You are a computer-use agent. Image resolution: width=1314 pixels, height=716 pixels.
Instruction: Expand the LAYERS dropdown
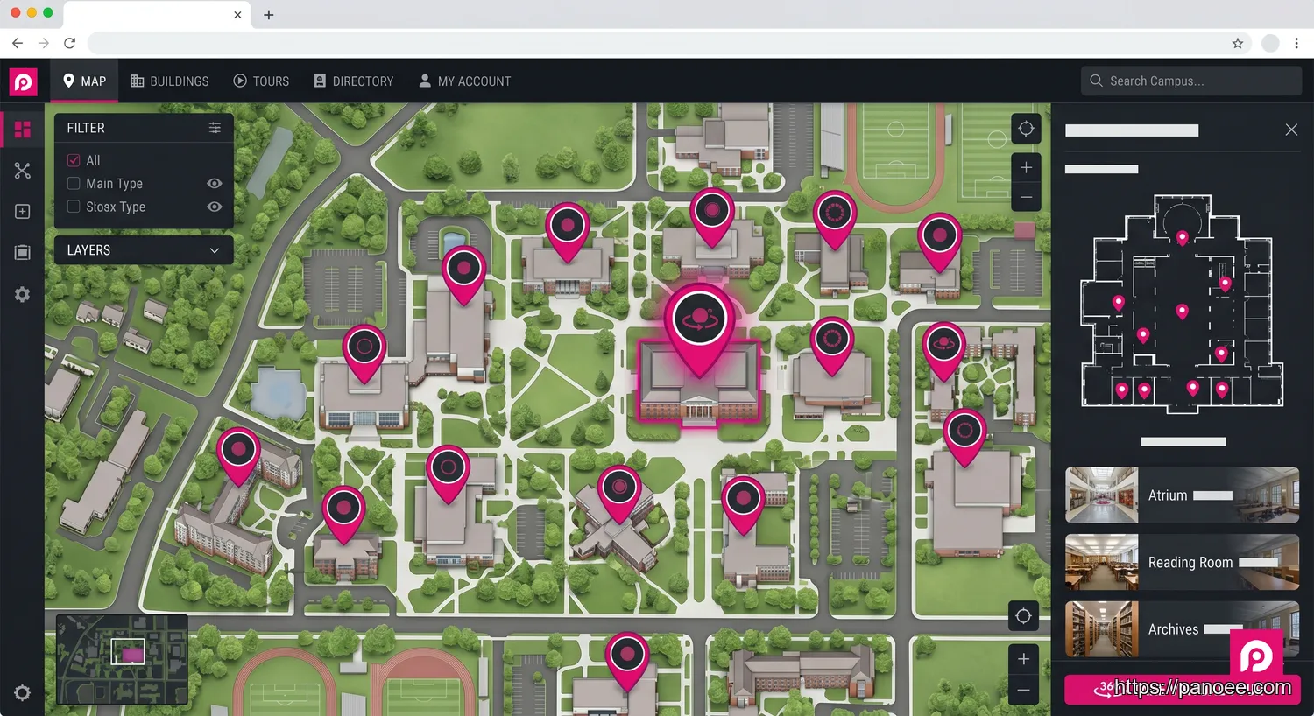point(144,250)
